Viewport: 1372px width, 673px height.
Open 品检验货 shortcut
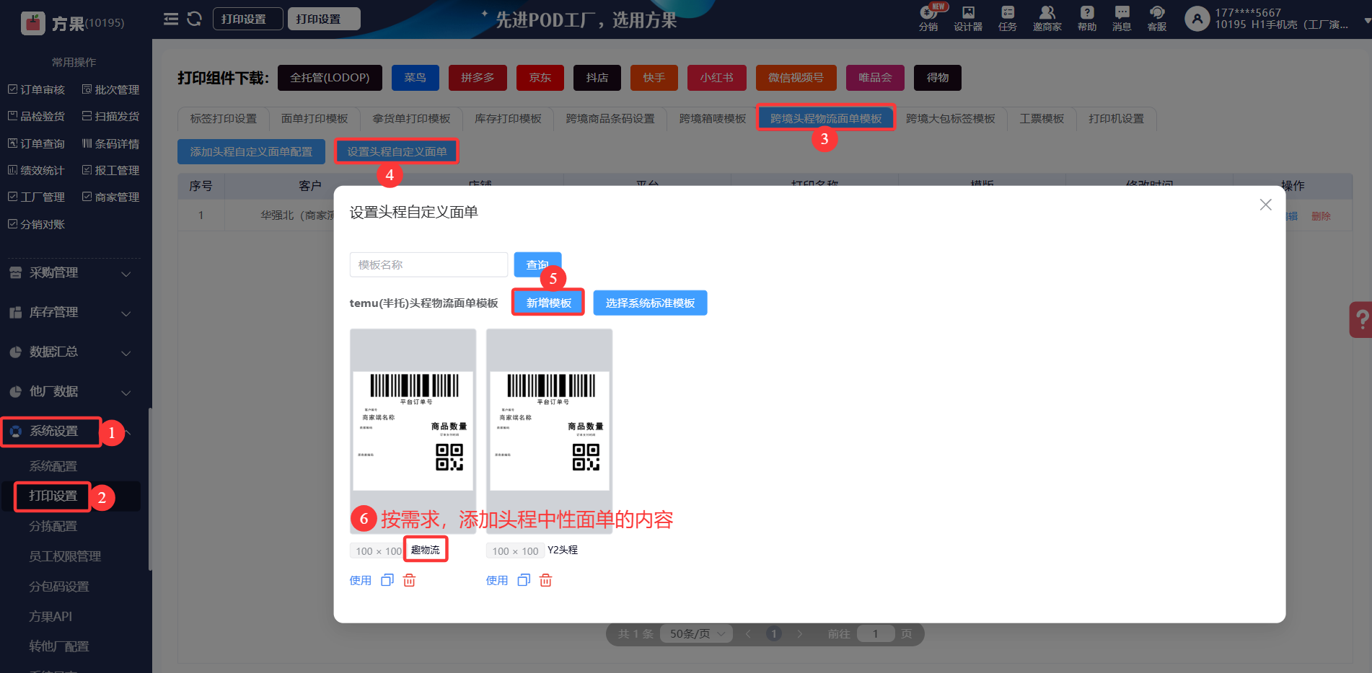(x=36, y=116)
